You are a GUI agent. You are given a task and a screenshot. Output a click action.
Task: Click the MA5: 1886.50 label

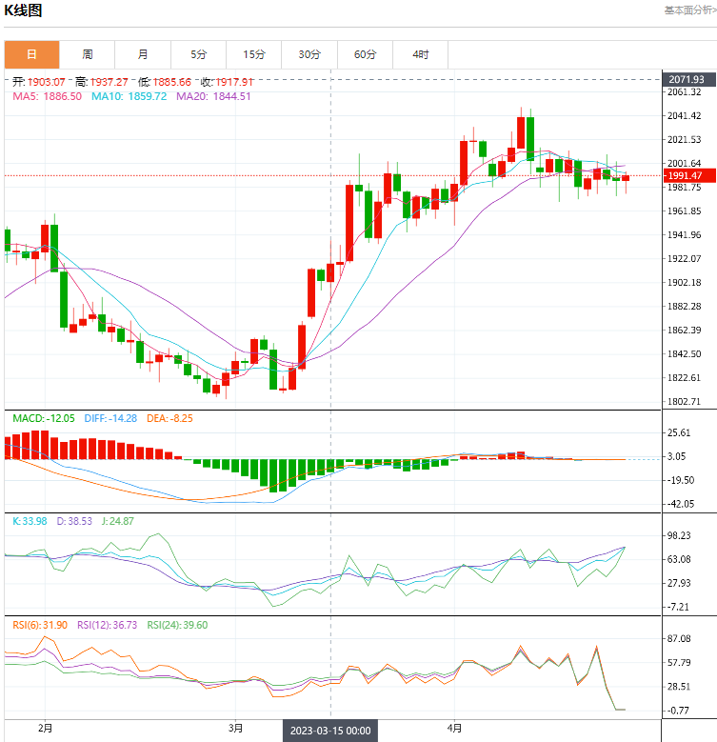47,96
